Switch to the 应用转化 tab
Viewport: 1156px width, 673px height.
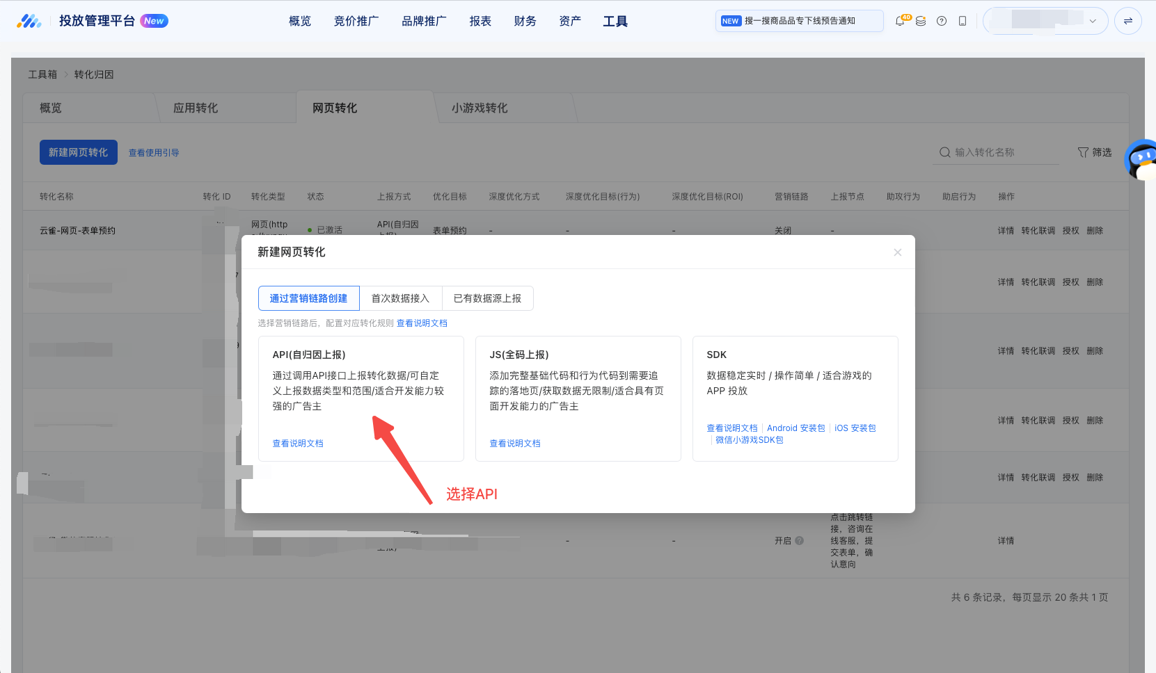click(196, 108)
